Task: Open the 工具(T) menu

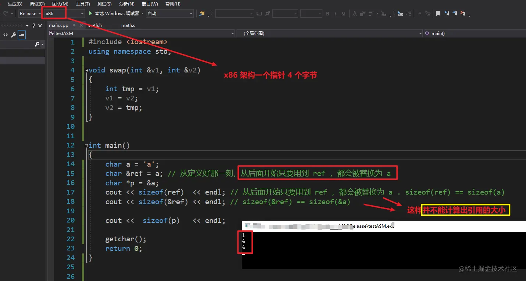Action: tap(83, 4)
